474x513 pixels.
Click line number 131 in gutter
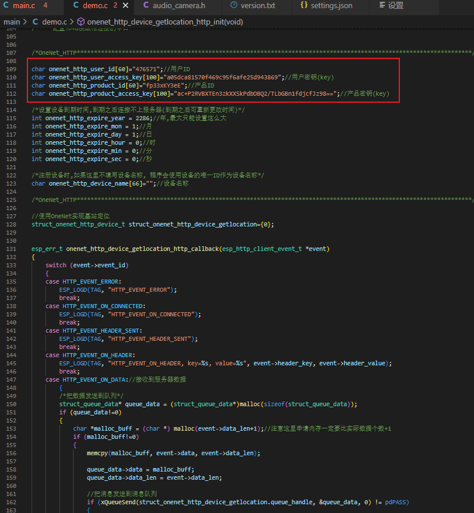(11, 249)
